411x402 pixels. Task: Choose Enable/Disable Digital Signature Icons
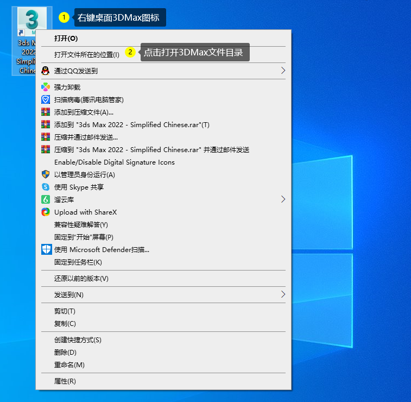[x=163, y=162]
